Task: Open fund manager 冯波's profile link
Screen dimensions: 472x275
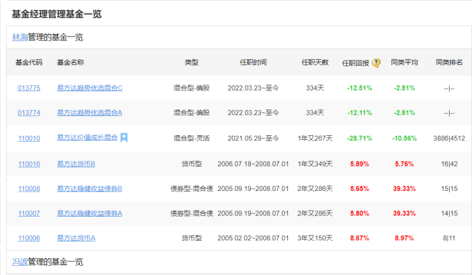Action: click(x=20, y=262)
